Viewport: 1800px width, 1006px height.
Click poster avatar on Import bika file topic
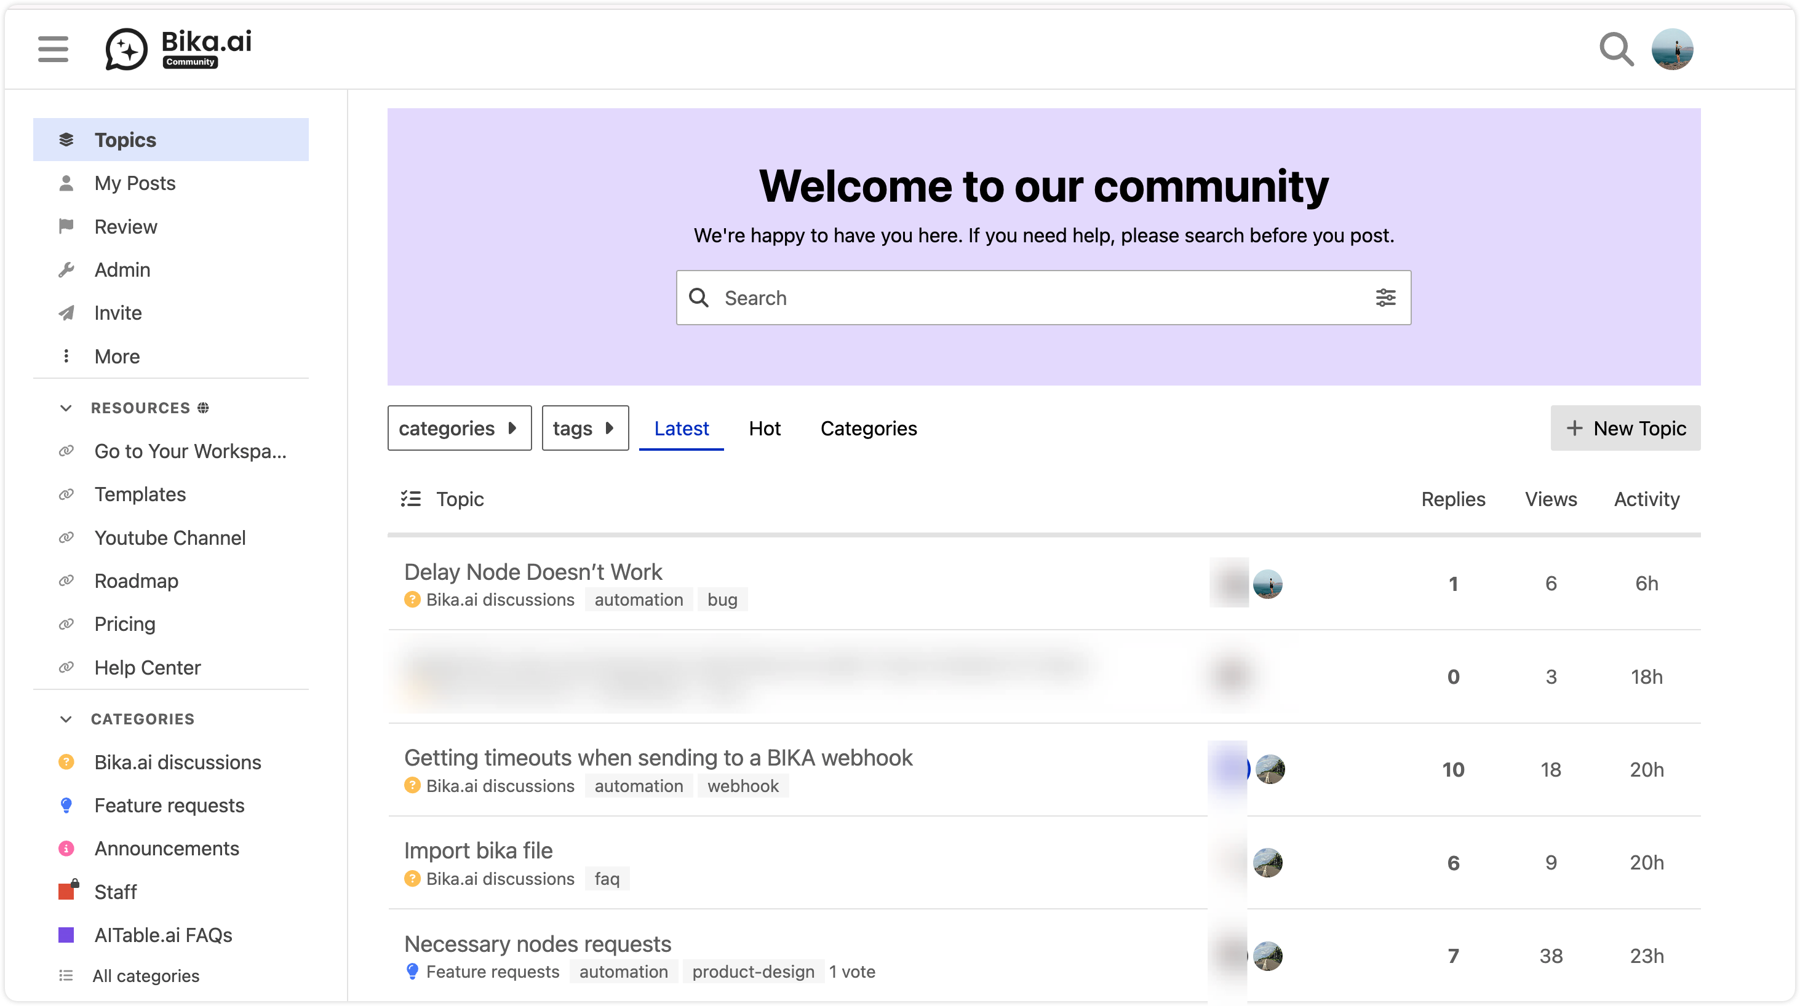(1267, 862)
